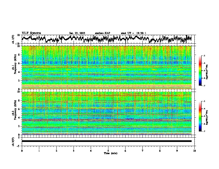219x169 pixels.
Task: Click the log(PSD) label beside lower color bar
Action: 207,117
